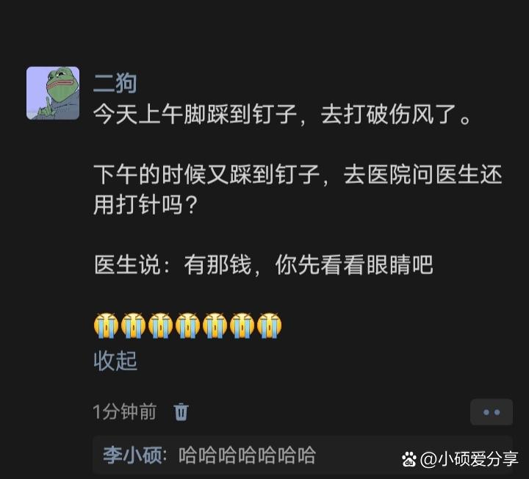Tap the middle fourth crying emoji
Screen dimensions: 529x479
pyautogui.click(x=187, y=325)
